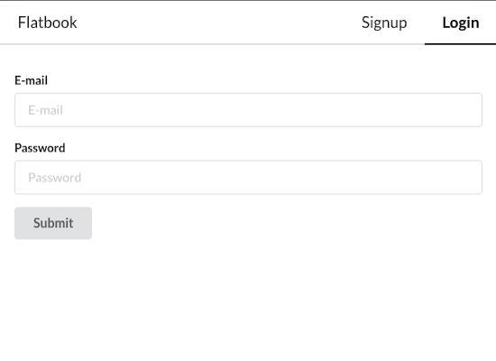
Task: Open the Signup tab
Action: coord(384,23)
